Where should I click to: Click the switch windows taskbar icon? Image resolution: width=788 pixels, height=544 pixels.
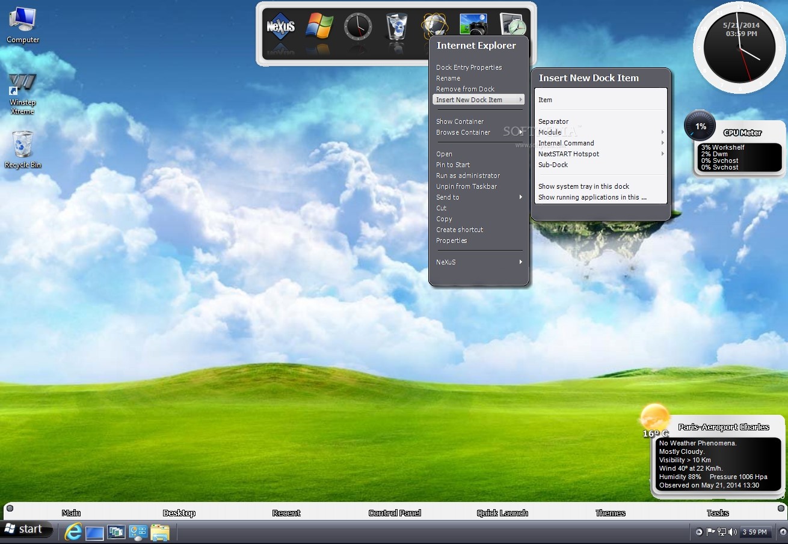[x=116, y=532]
